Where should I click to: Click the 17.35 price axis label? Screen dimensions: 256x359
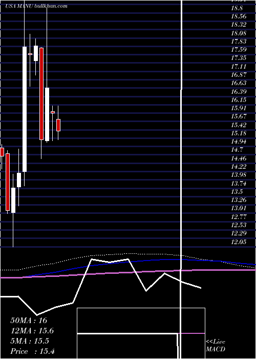pyautogui.click(x=239, y=58)
